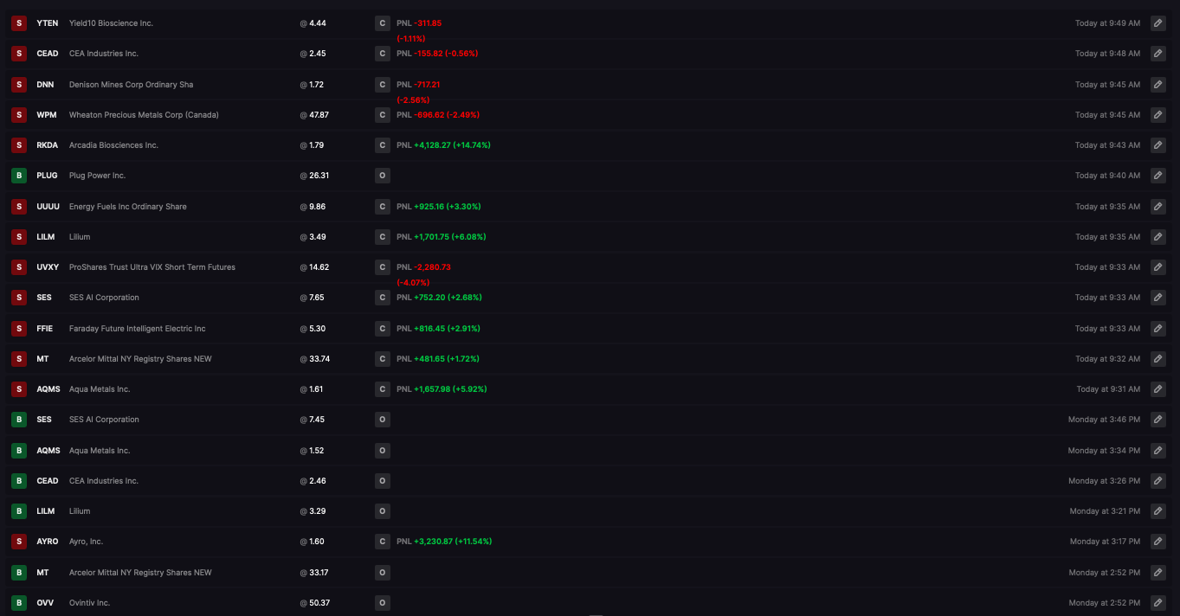Select the C status badge on WPM row
Screen dimensions: 1180x616
coord(382,115)
